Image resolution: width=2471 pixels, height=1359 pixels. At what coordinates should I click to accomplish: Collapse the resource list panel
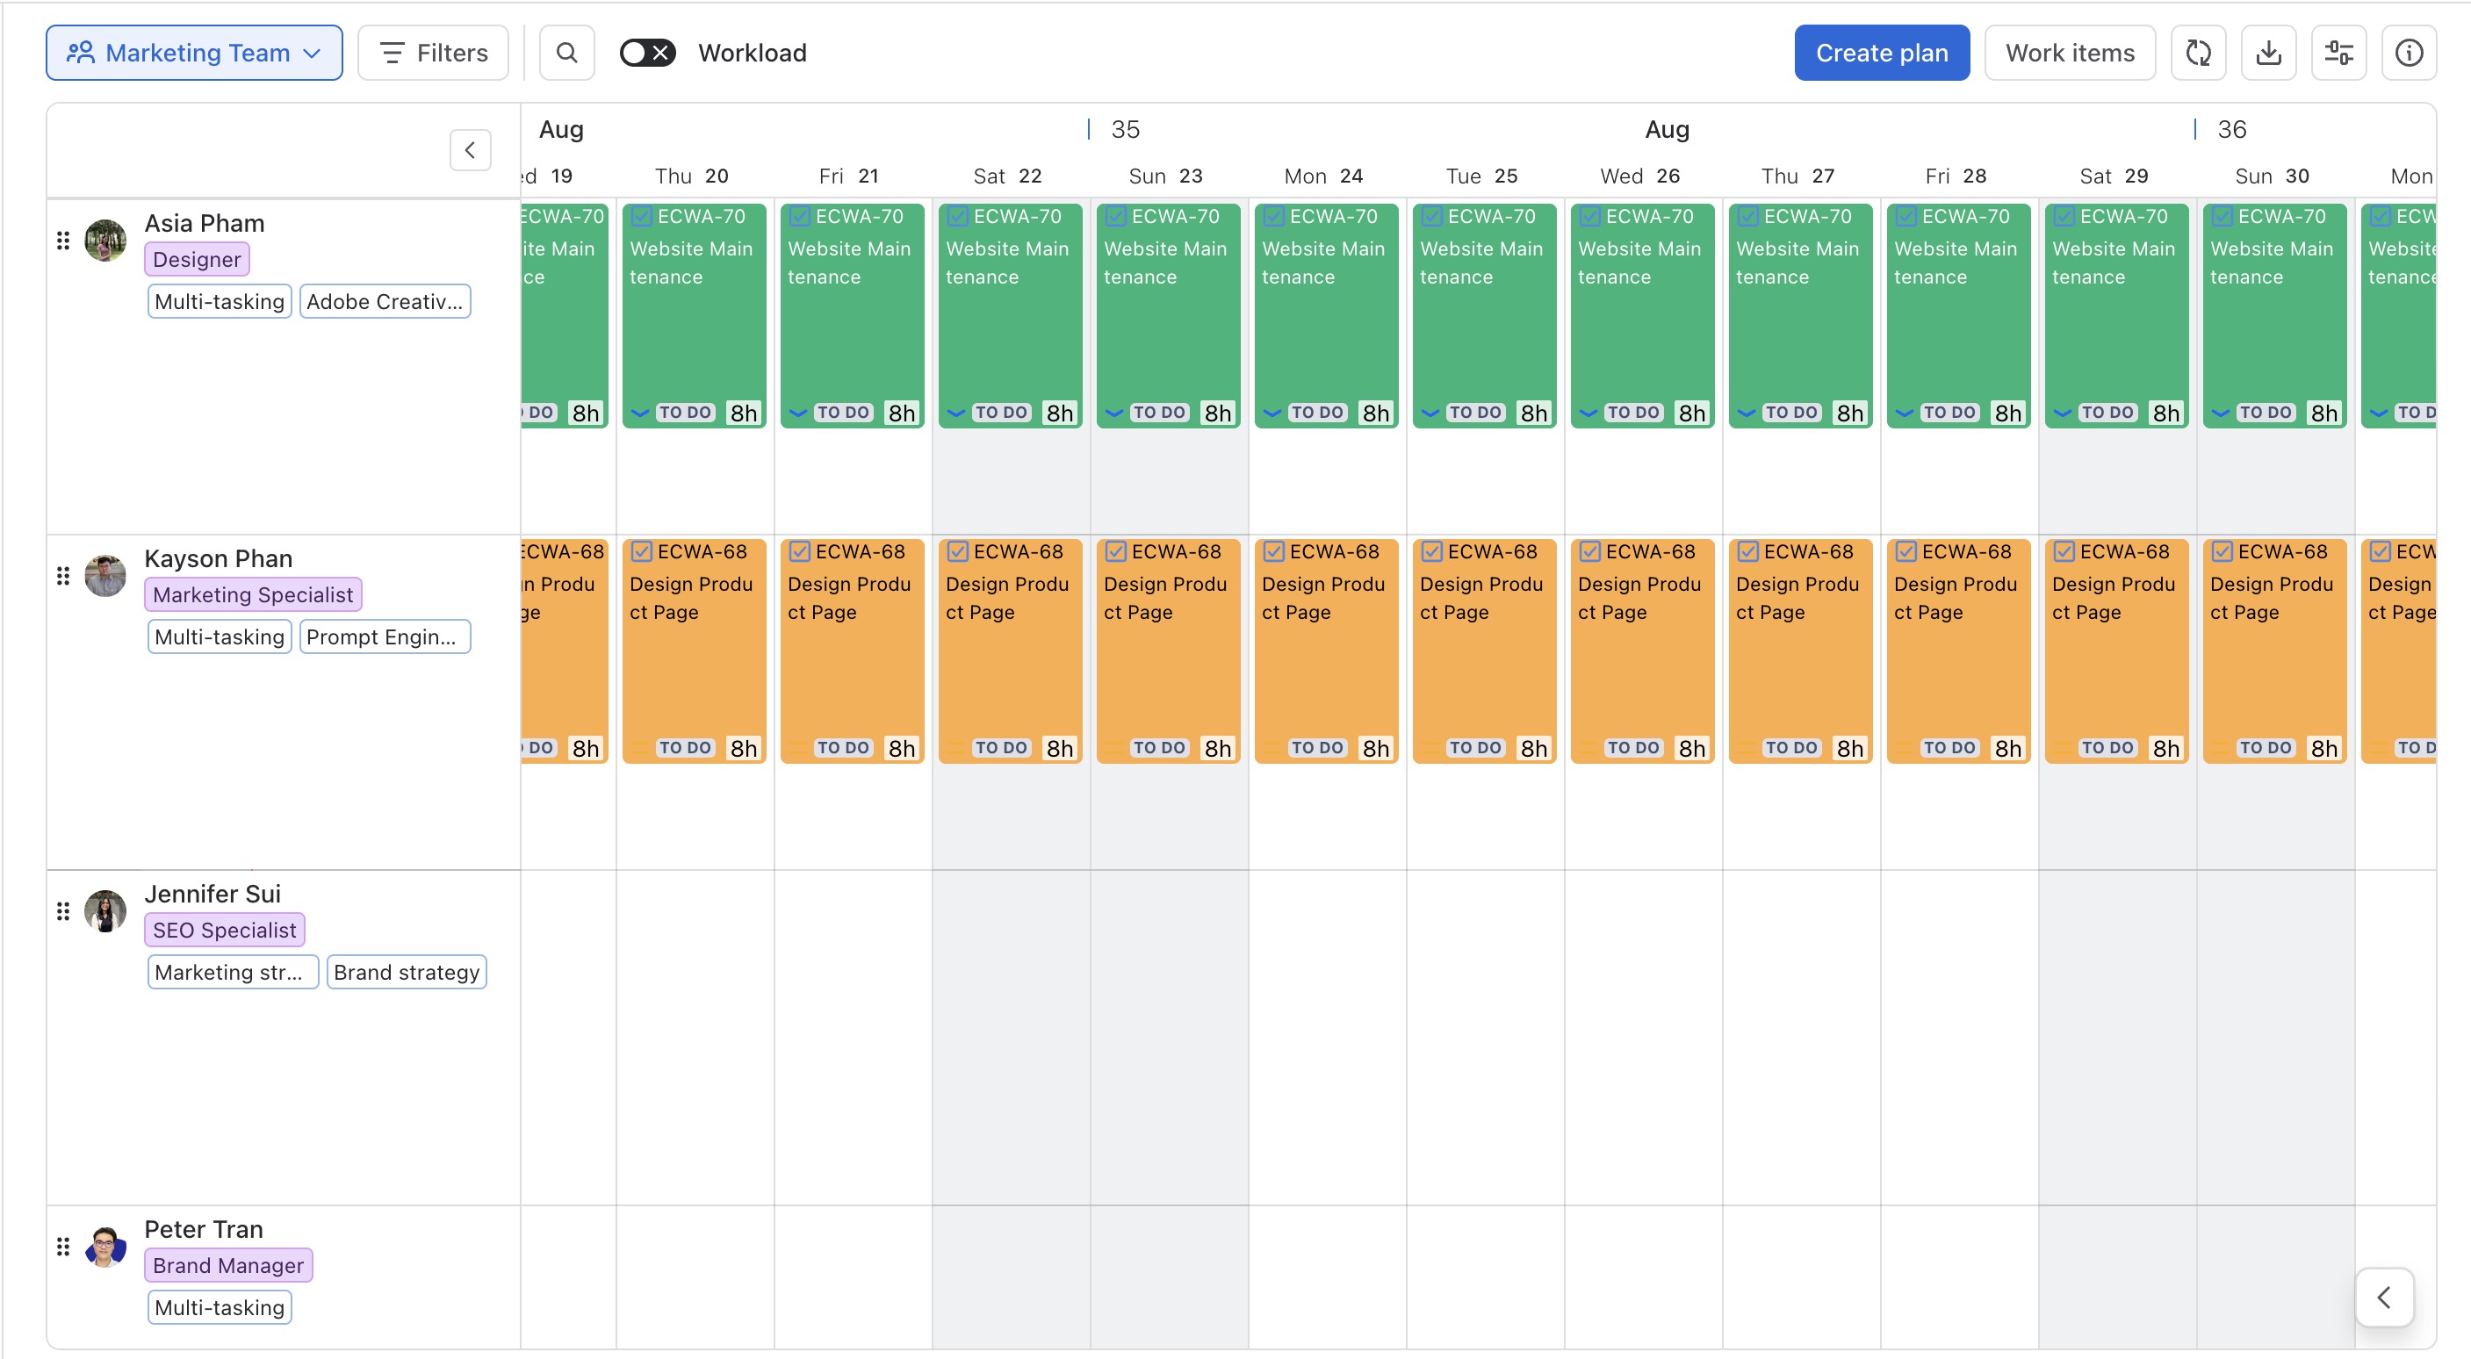point(470,149)
